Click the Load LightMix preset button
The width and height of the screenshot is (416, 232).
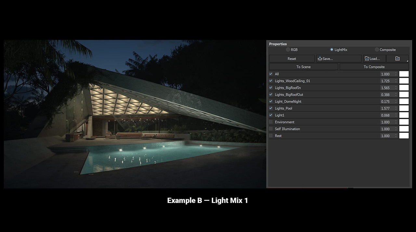pos(374,59)
